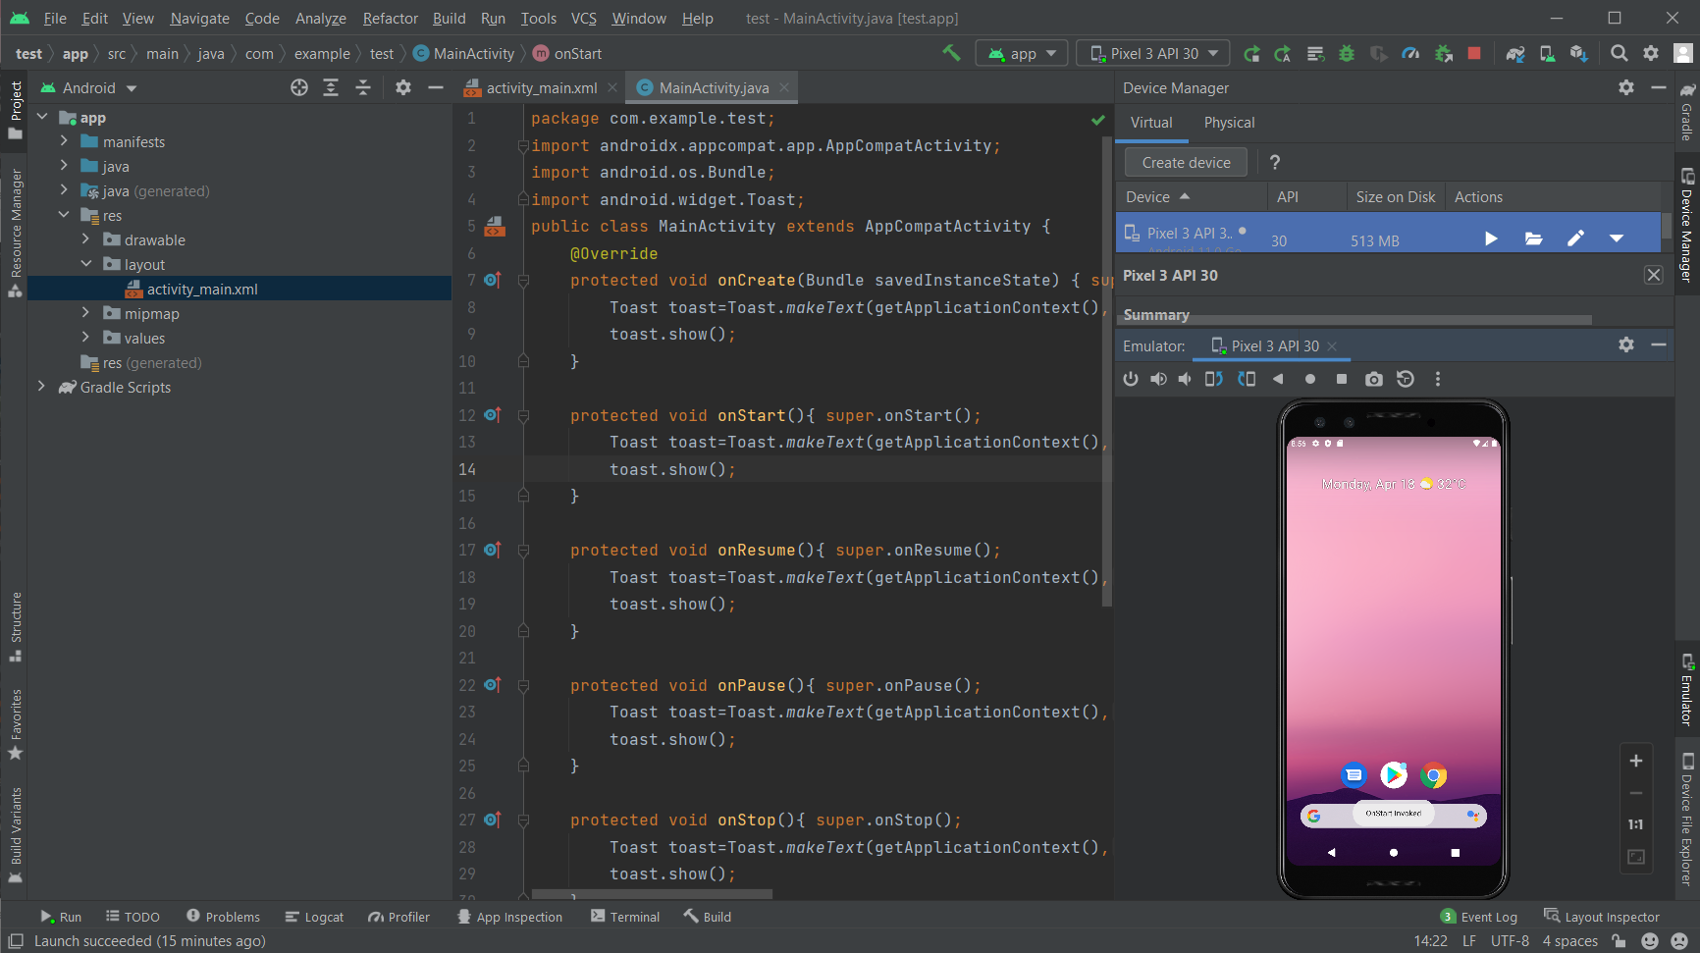Open the SDK Manager
This screenshot has height=953, width=1700.
click(x=1577, y=53)
